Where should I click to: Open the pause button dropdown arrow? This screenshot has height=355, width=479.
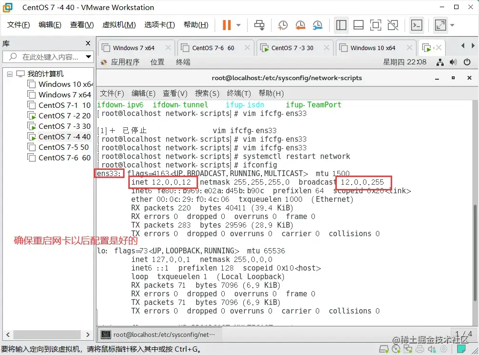coord(239,25)
